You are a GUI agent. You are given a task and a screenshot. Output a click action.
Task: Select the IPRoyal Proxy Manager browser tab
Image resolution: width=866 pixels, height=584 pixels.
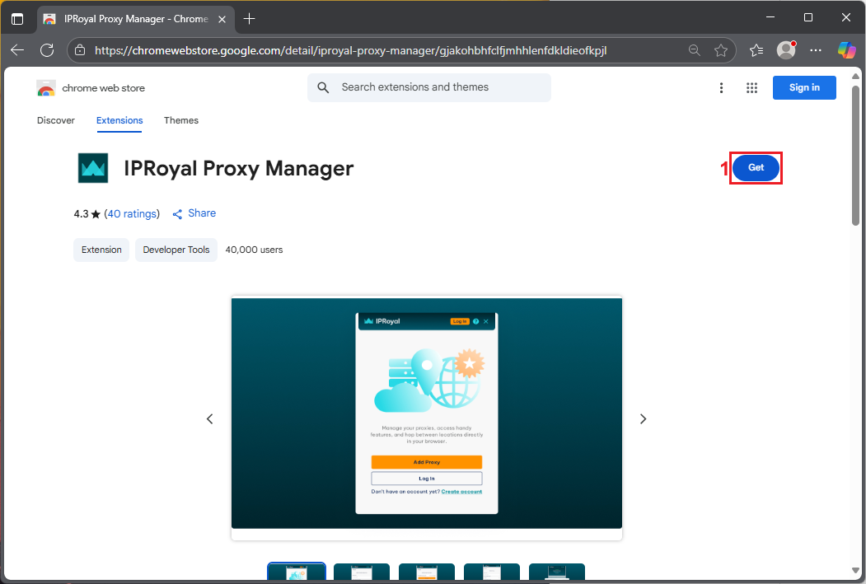136,19
